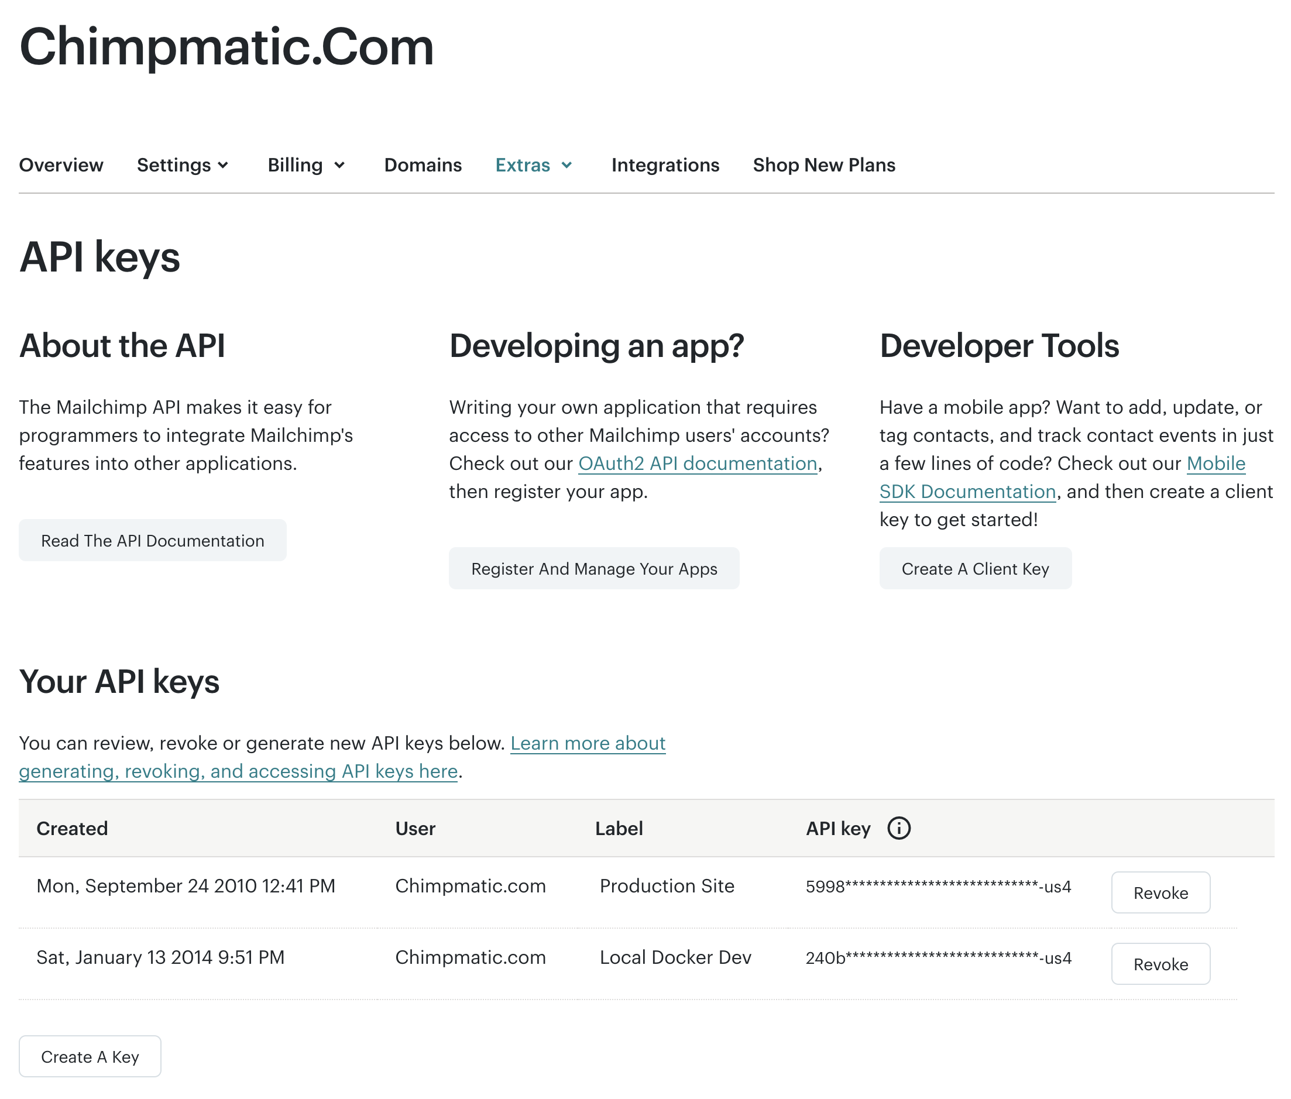The height and width of the screenshot is (1099, 1291).
Task: Expand the Billing dropdown menu
Action: click(306, 165)
